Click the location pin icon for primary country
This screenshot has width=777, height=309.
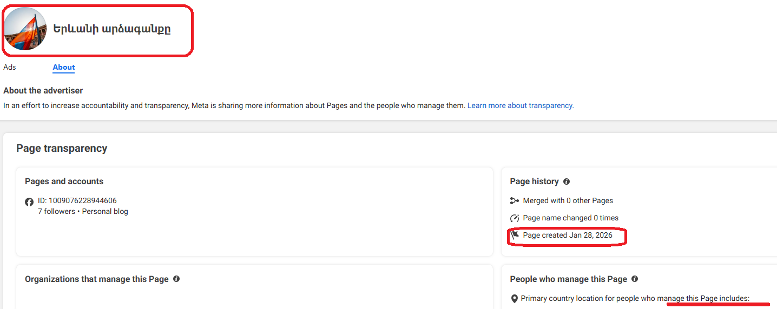[x=515, y=299]
